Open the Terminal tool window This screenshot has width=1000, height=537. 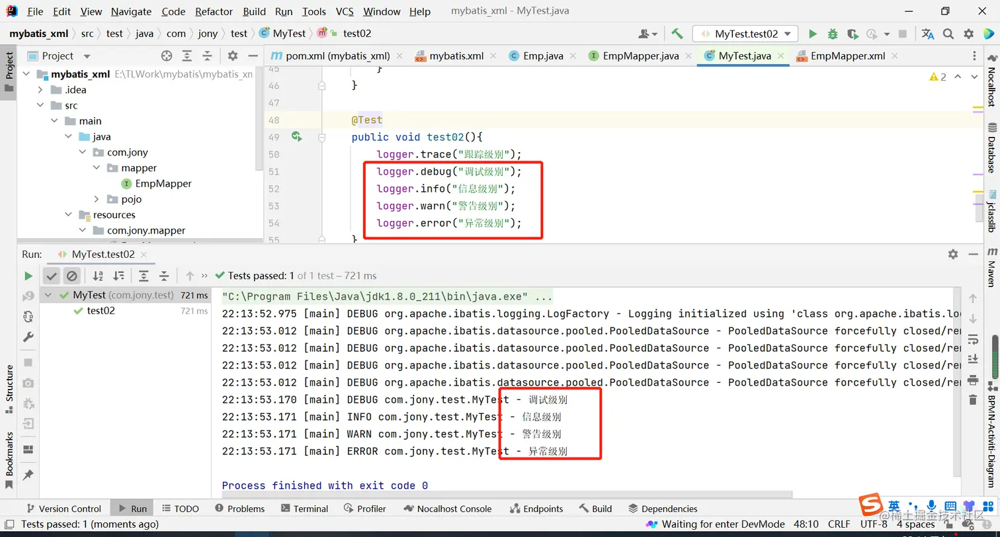point(304,509)
